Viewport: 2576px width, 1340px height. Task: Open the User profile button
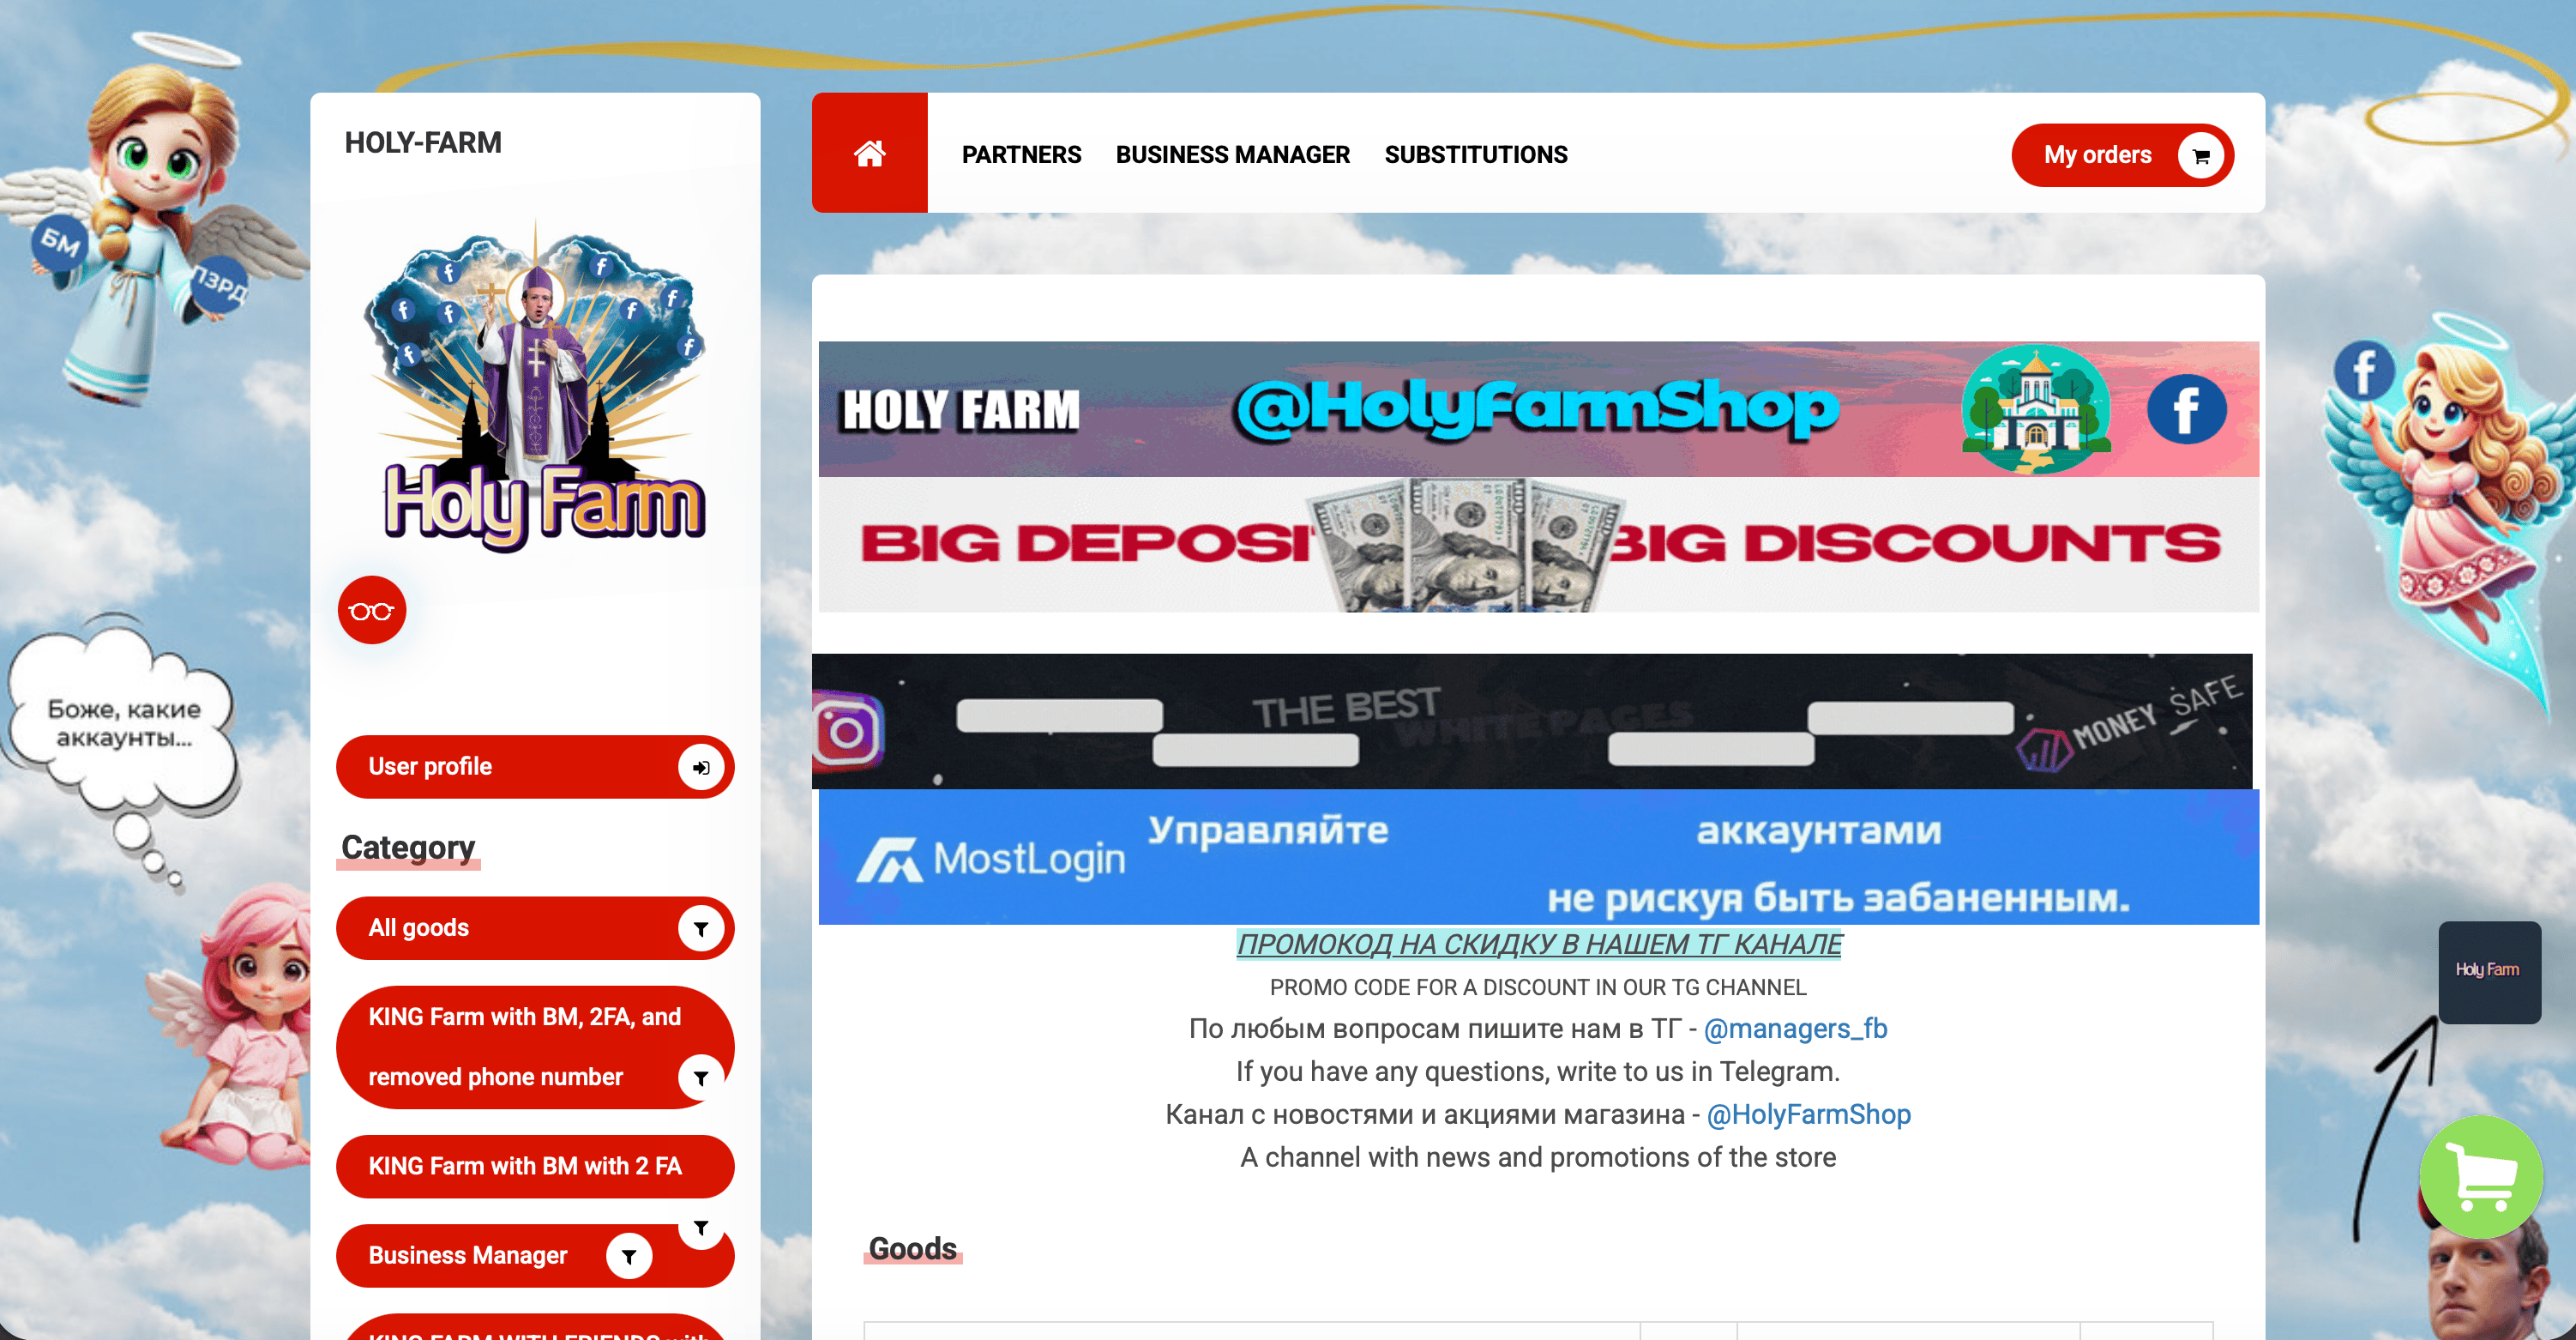(x=535, y=768)
